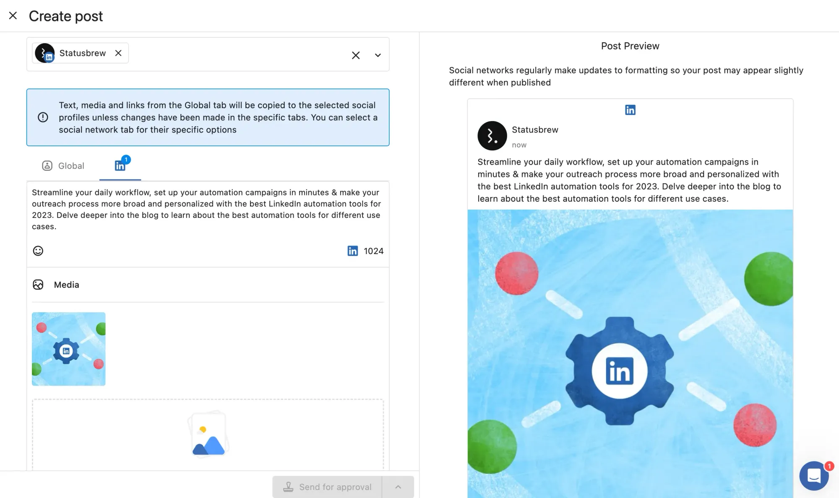Select the LinkedIn network tab
The width and height of the screenshot is (839, 498).
tap(120, 166)
